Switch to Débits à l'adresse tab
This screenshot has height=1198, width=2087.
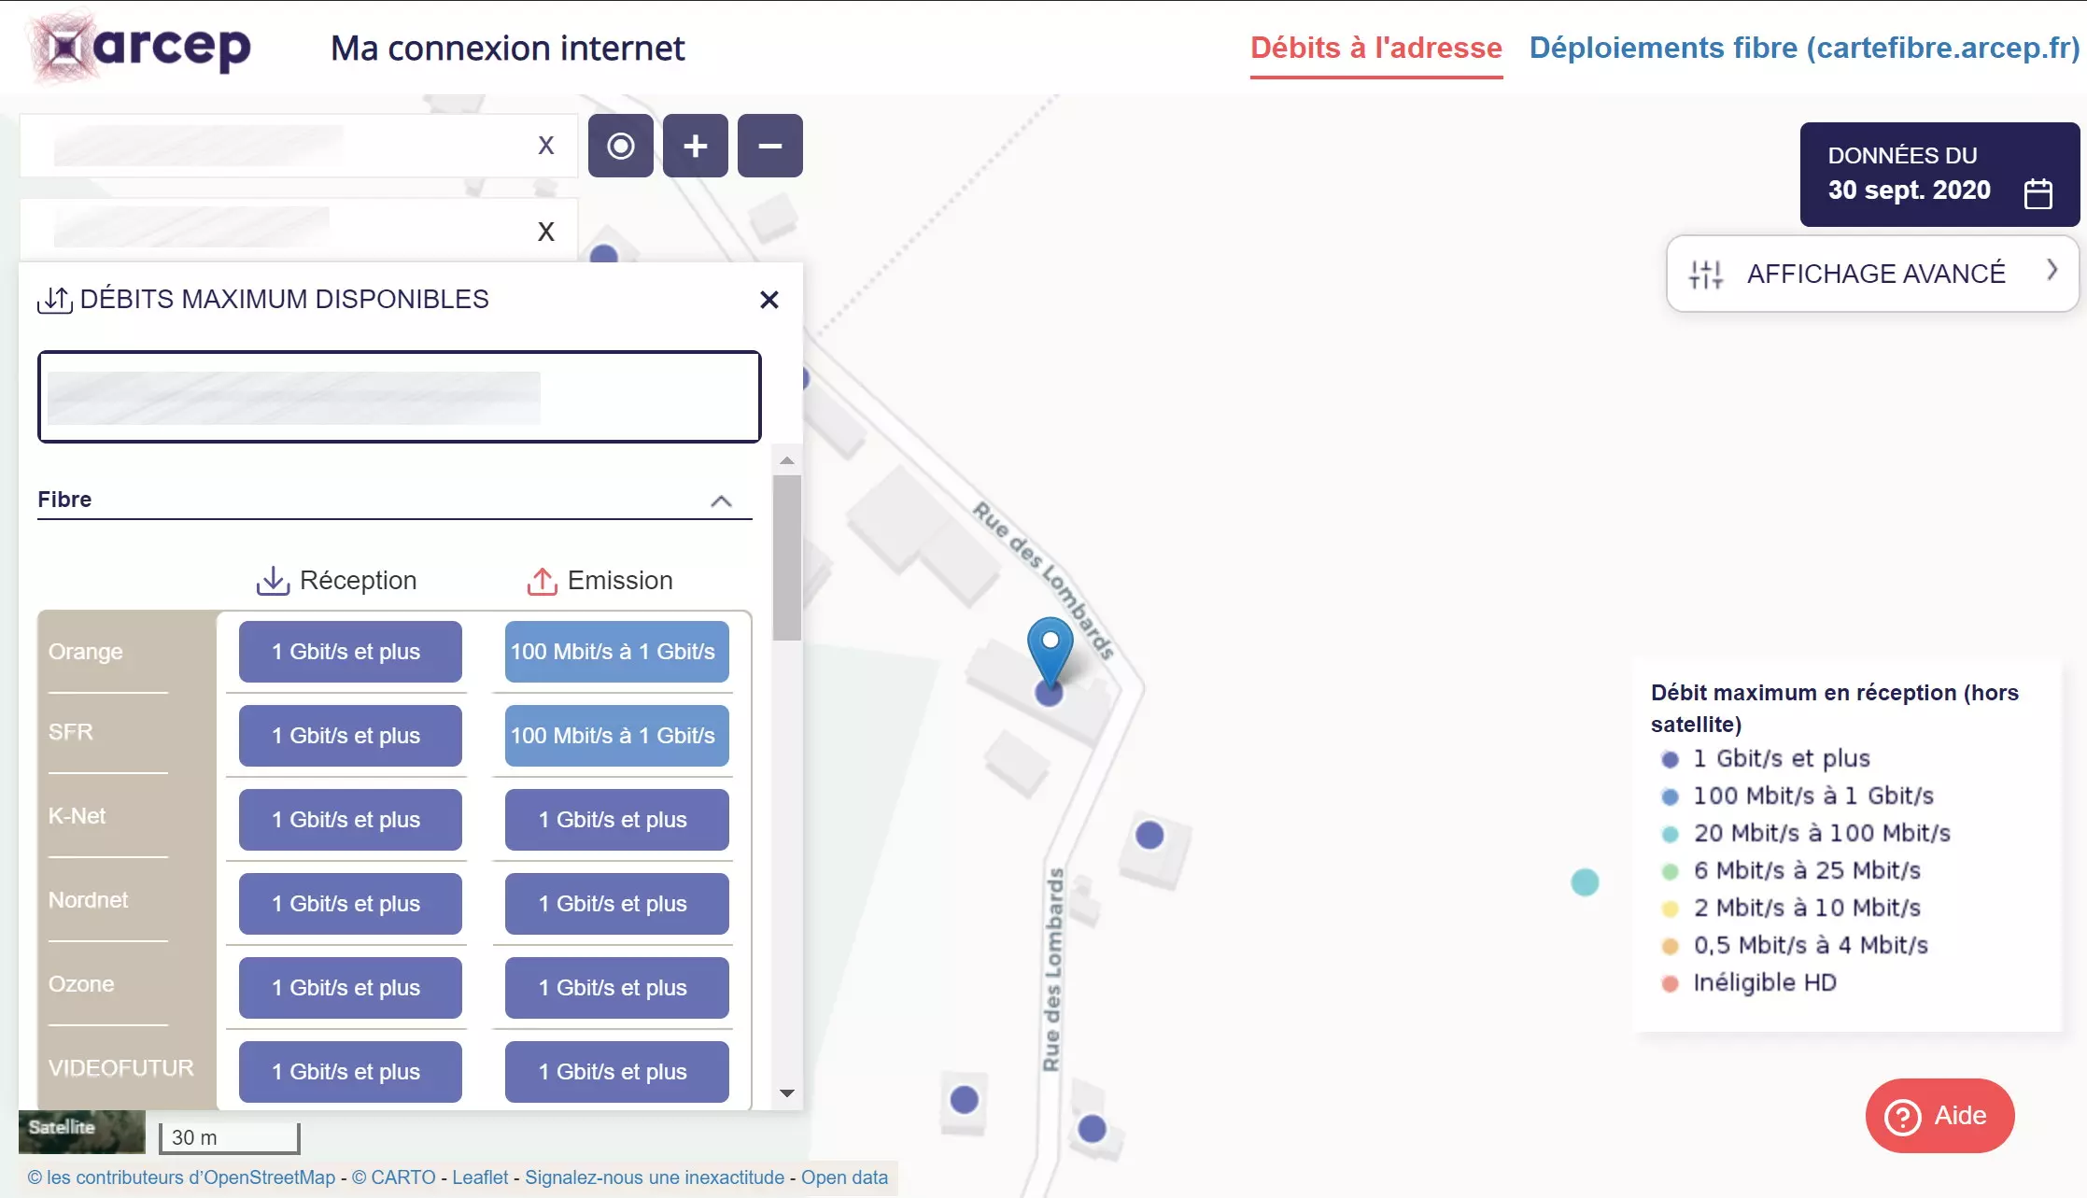tap(1376, 48)
